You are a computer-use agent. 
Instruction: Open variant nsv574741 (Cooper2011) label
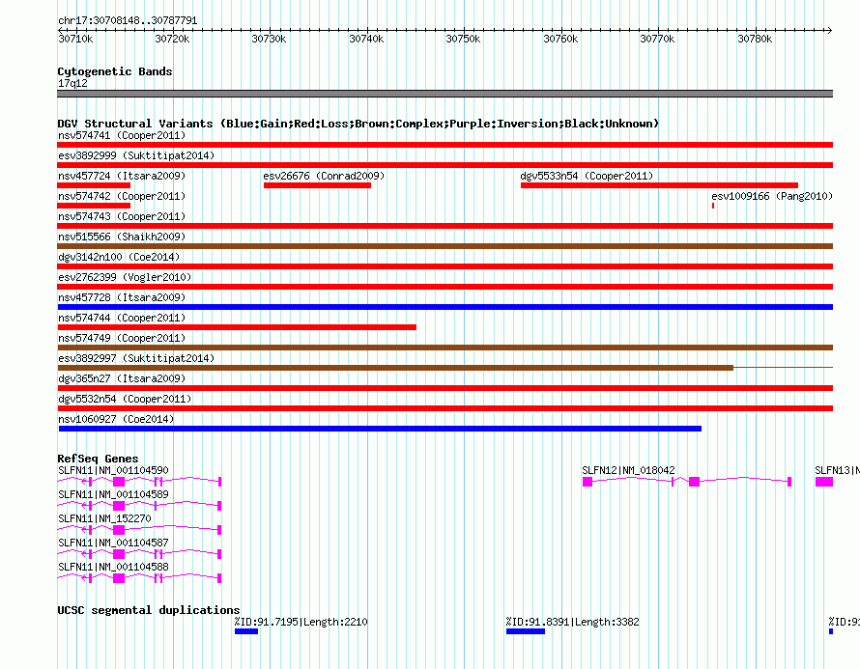[122, 135]
